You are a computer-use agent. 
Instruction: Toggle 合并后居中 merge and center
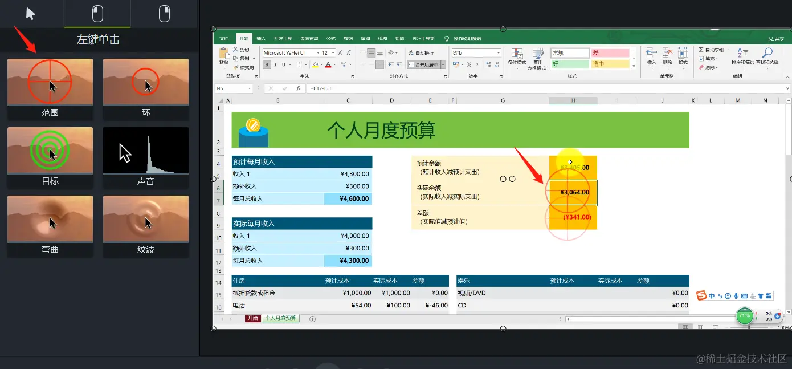tap(424, 65)
